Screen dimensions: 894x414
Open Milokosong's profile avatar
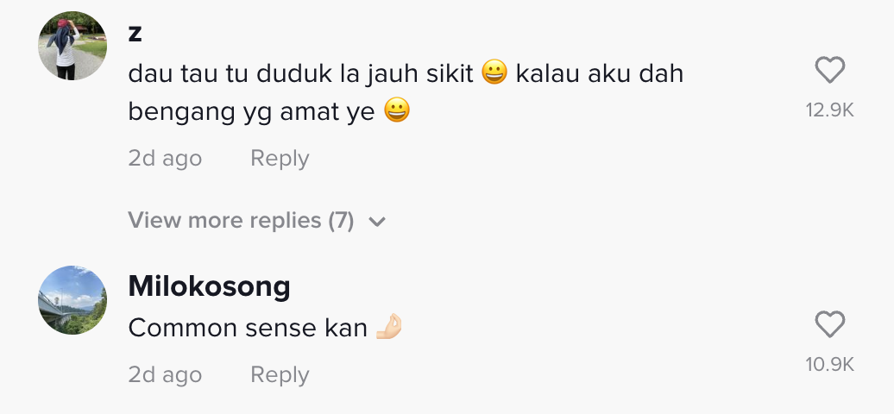[x=72, y=299]
